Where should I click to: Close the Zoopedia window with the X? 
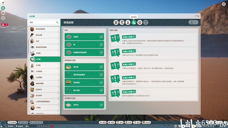pos(198,16)
